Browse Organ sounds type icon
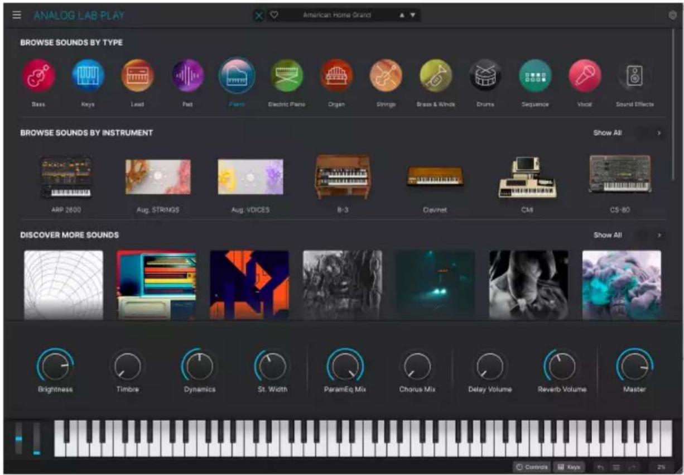The height and width of the screenshot is (475, 684). tap(336, 75)
